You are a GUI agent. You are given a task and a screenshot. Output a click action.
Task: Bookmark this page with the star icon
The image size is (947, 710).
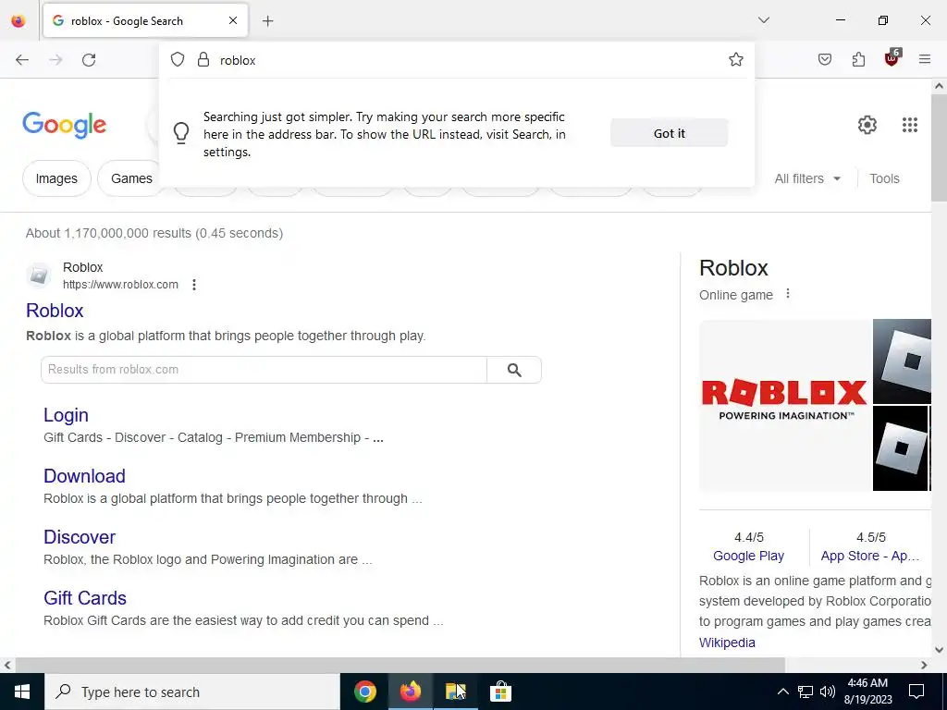point(735,59)
